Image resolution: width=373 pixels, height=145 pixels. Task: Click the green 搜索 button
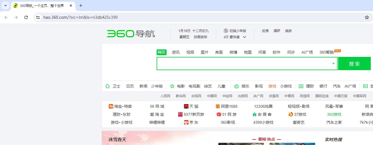[354, 64]
